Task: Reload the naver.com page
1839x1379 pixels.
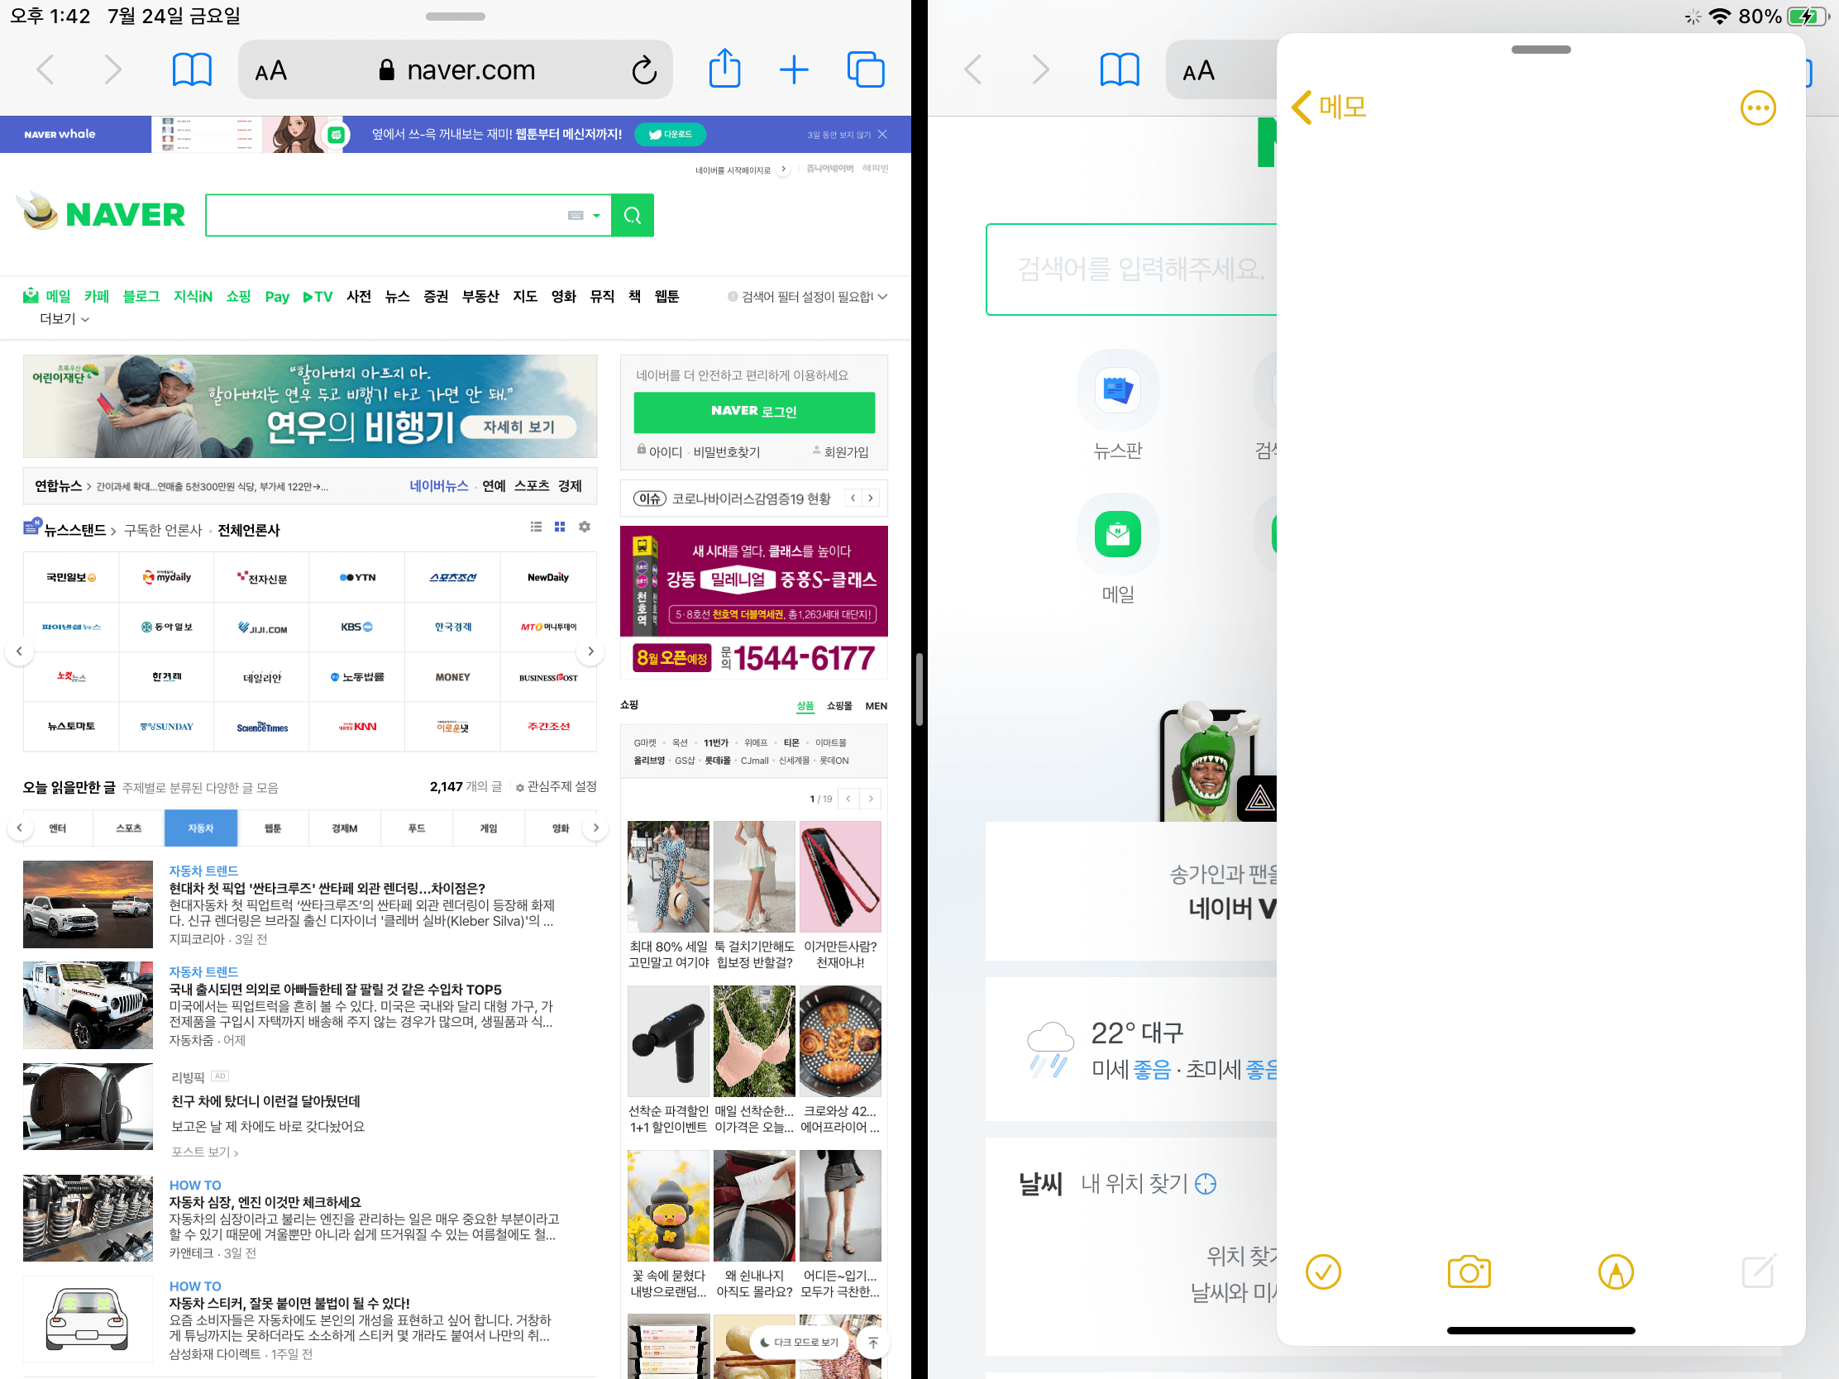Action: [x=644, y=70]
